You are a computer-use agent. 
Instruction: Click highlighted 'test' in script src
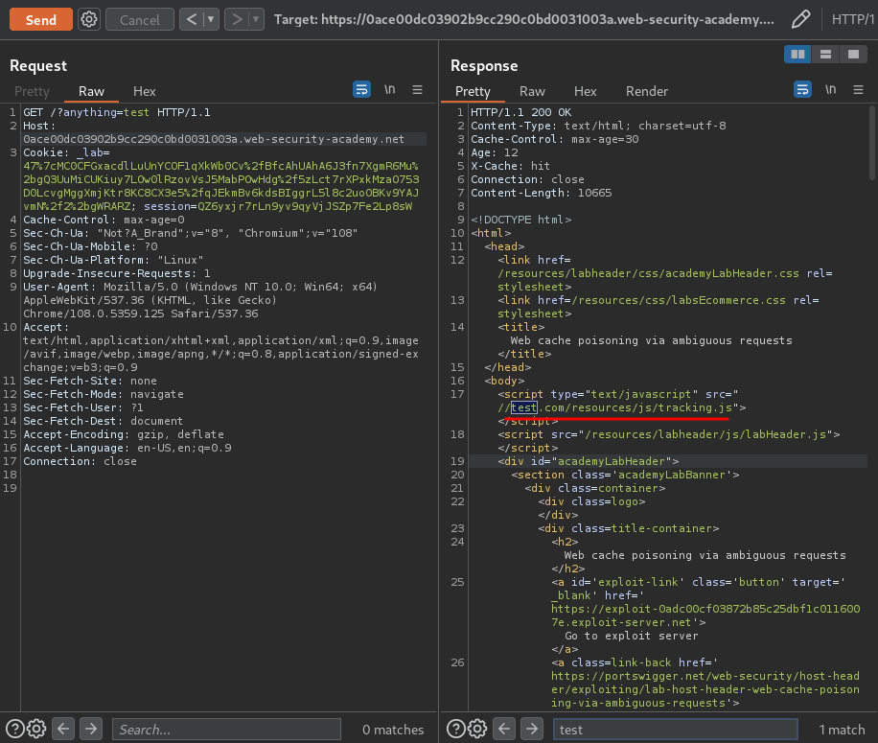point(524,407)
